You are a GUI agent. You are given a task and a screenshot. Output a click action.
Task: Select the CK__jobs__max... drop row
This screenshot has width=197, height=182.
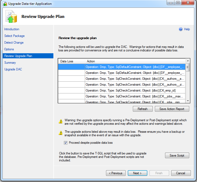point(122,96)
